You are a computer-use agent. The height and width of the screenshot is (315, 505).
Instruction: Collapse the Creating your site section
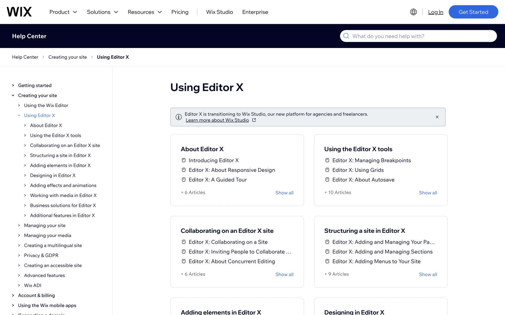pos(13,95)
